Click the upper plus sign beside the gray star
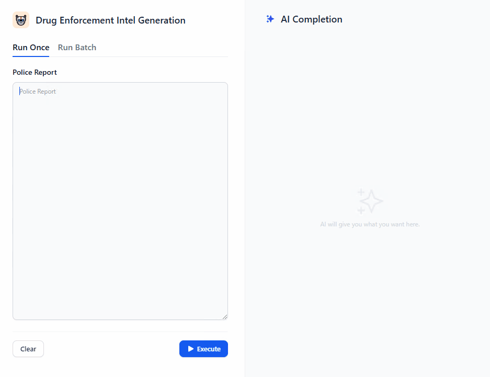Screen dimensions: 490x377 pyautogui.click(x=361, y=192)
